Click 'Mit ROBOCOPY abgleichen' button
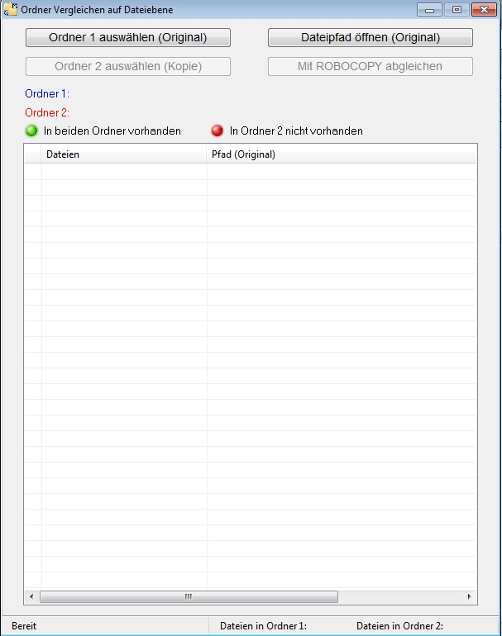This screenshot has height=636, width=502. click(370, 67)
